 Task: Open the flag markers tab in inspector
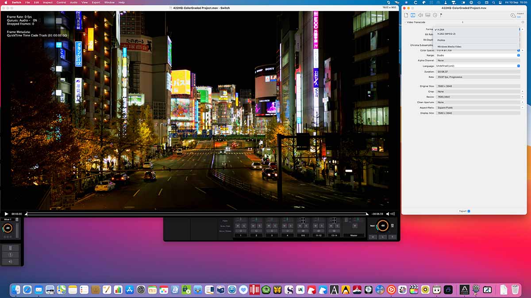coord(441,15)
